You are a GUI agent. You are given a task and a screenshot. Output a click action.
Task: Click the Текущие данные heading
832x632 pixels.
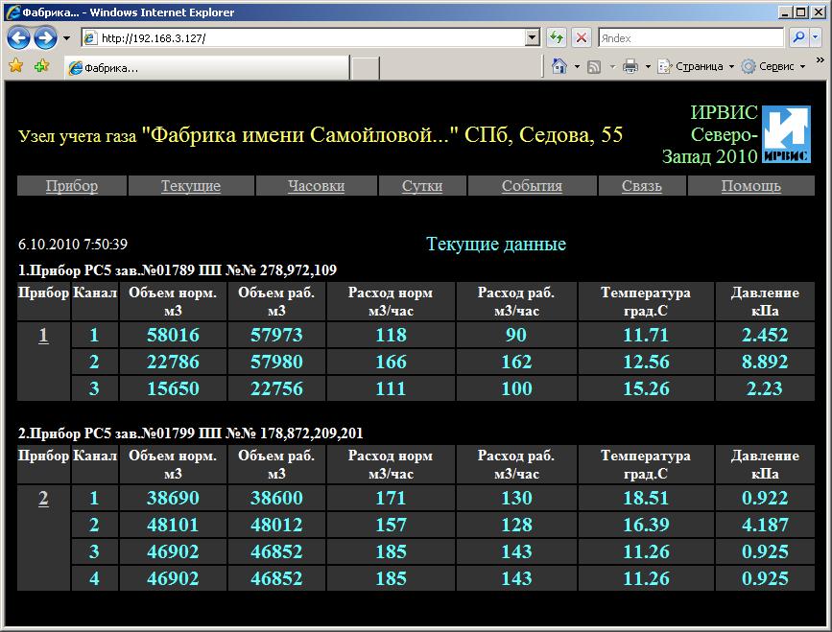pyautogui.click(x=496, y=244)
